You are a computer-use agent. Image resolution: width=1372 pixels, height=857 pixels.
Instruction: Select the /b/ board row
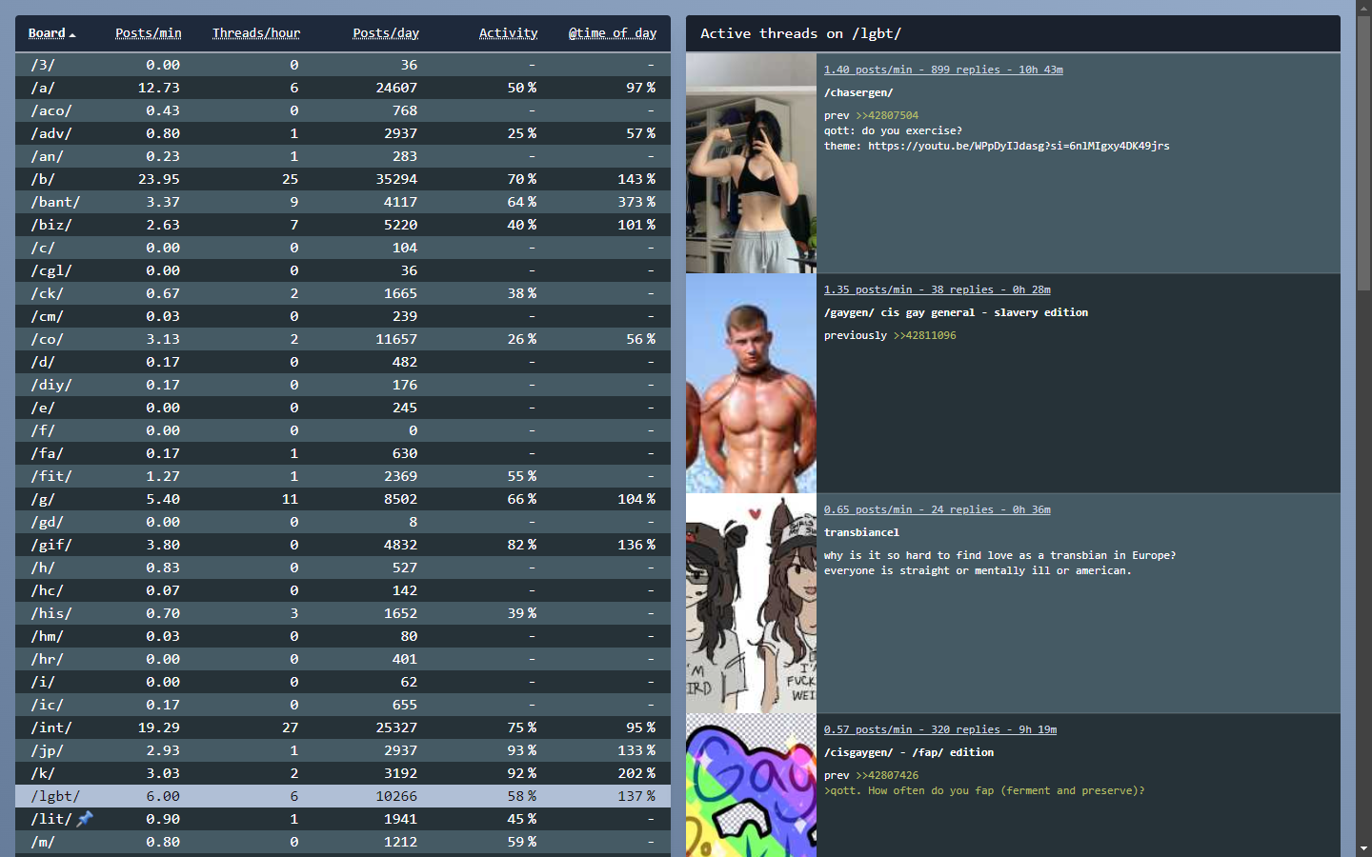click(x=343, y=179)
